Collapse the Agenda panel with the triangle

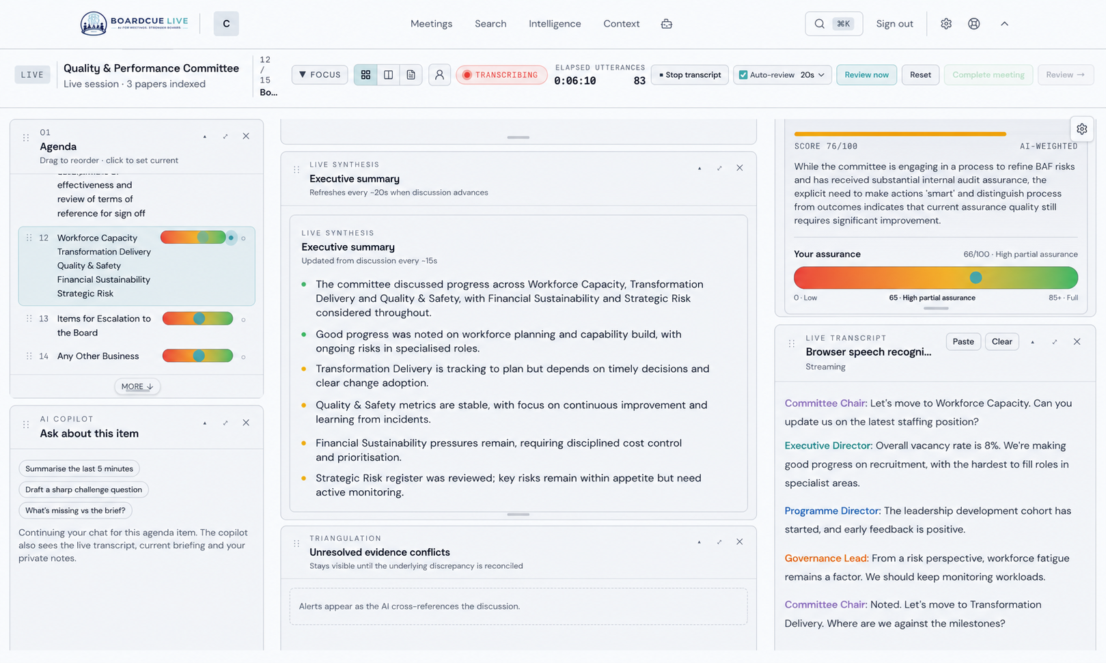coord(205,137)
